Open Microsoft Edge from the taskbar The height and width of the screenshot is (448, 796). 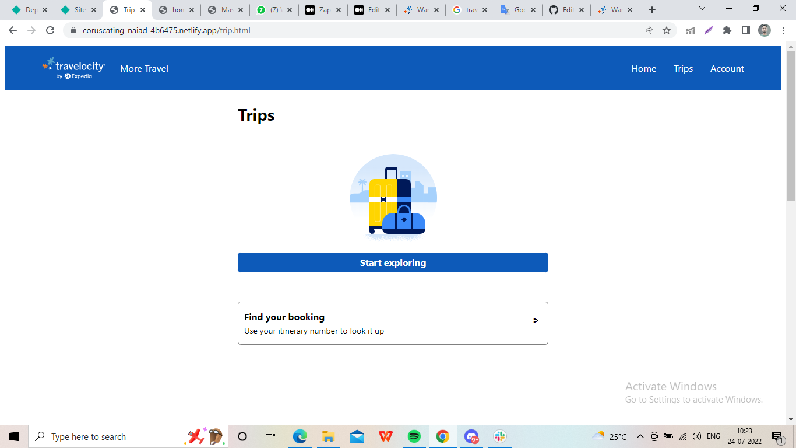coord(300,436)
